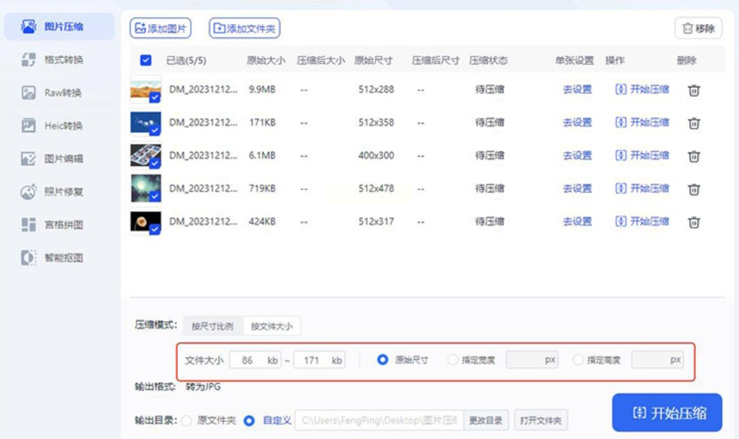Click the minimum file size field showing 86
The height and width of the screenshot is (439, 739).
(x=247, y=360)
